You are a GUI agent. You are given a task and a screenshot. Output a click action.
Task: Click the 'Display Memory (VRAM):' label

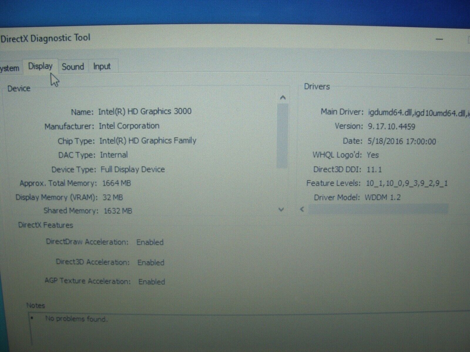[57, 197]
